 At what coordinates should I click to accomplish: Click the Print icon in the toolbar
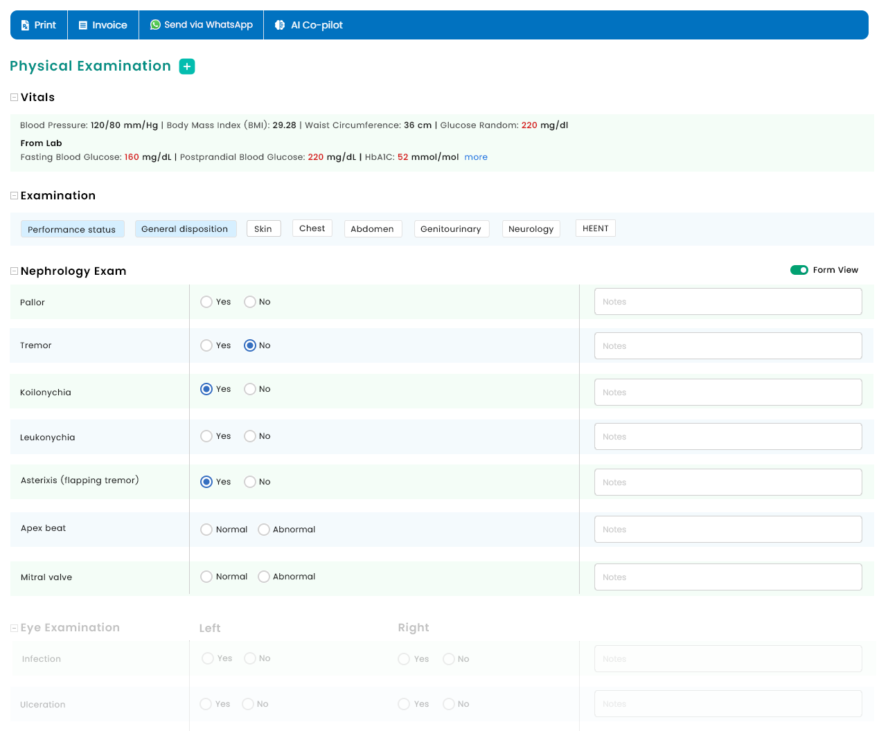[x=25, y=26]
